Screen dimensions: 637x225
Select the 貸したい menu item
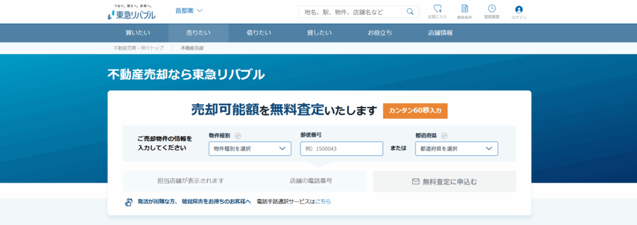(319, 33)
